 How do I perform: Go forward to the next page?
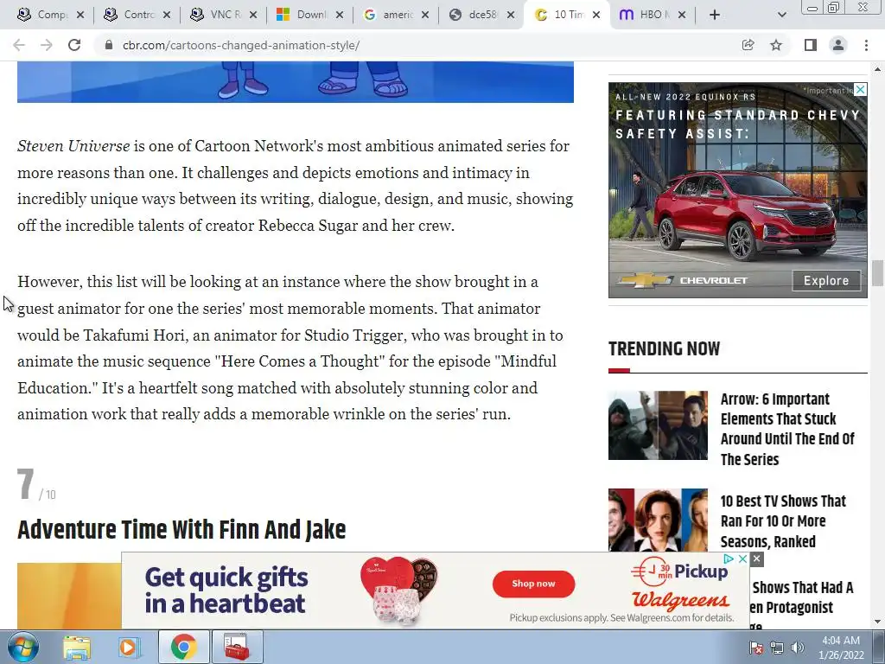pos(47,45)
